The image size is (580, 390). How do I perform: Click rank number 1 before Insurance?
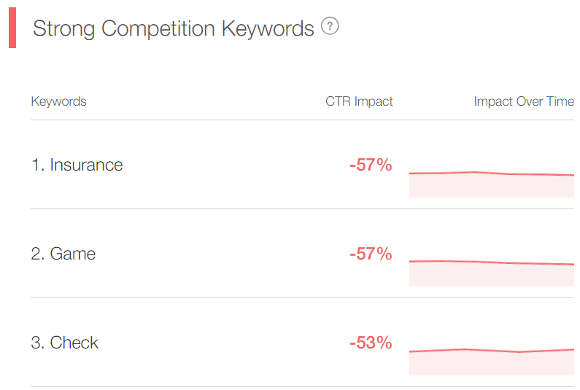click(x=38, y=165)
